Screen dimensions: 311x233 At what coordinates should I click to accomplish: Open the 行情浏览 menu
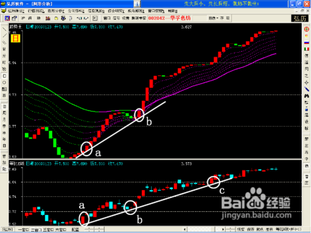tap(36, 11)
